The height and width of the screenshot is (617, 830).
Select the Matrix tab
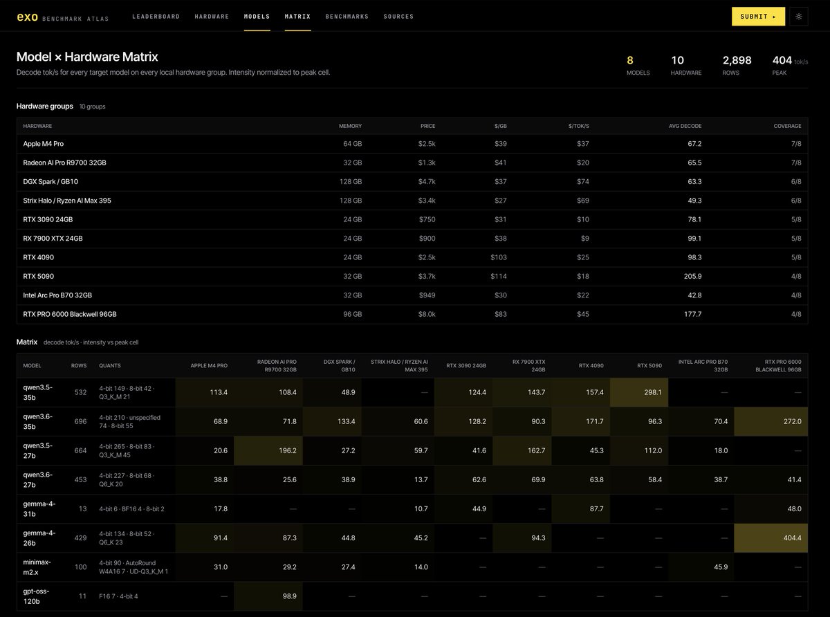pyautogui.click(x=297, y=17)
